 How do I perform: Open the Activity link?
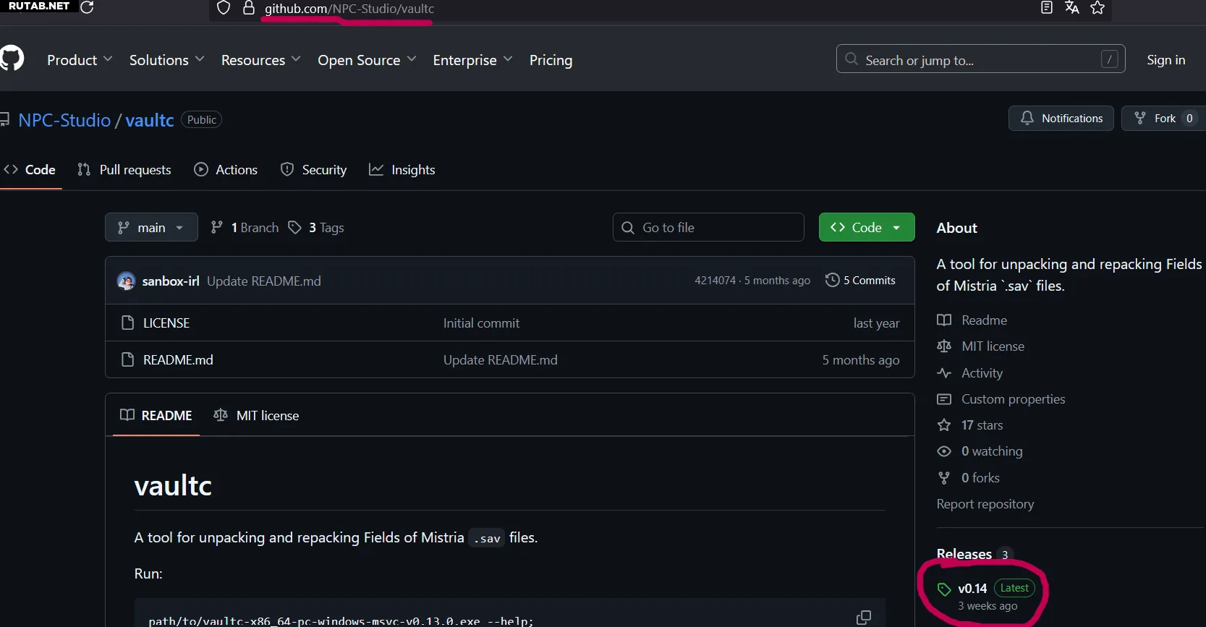pyautogui.click(x=982, y=372)
